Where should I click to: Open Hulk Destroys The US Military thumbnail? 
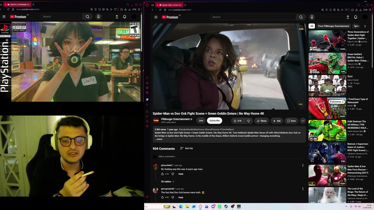coord(327,130)
